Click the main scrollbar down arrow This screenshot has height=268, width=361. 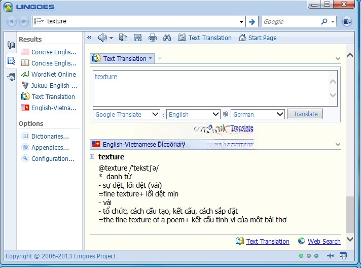pyautogui.click(x=350, y=239)
